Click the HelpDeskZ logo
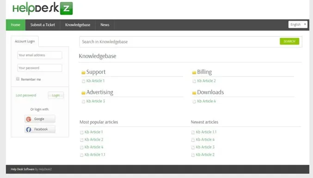The height and width of the screenshot is (178, 313). 43,8
